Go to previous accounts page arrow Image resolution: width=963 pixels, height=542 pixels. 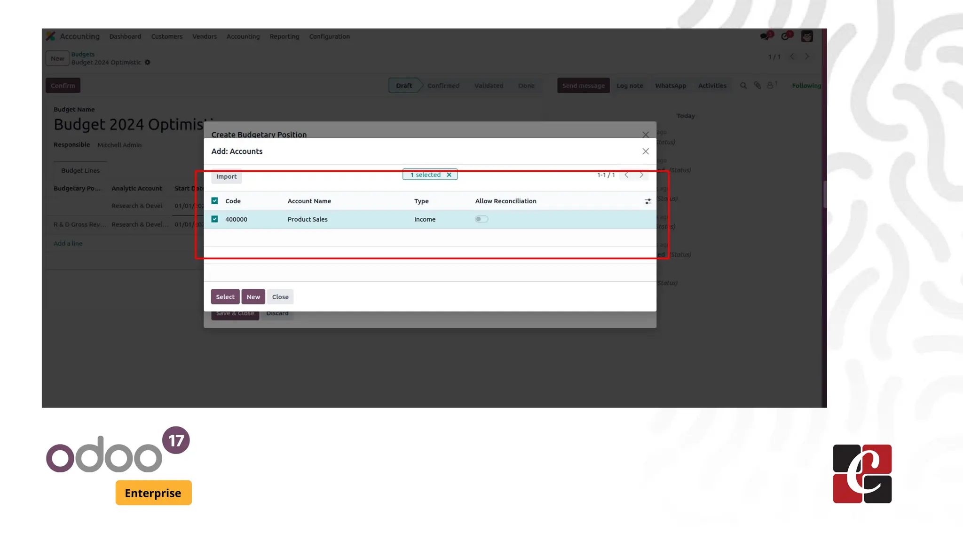coord(626,175)
